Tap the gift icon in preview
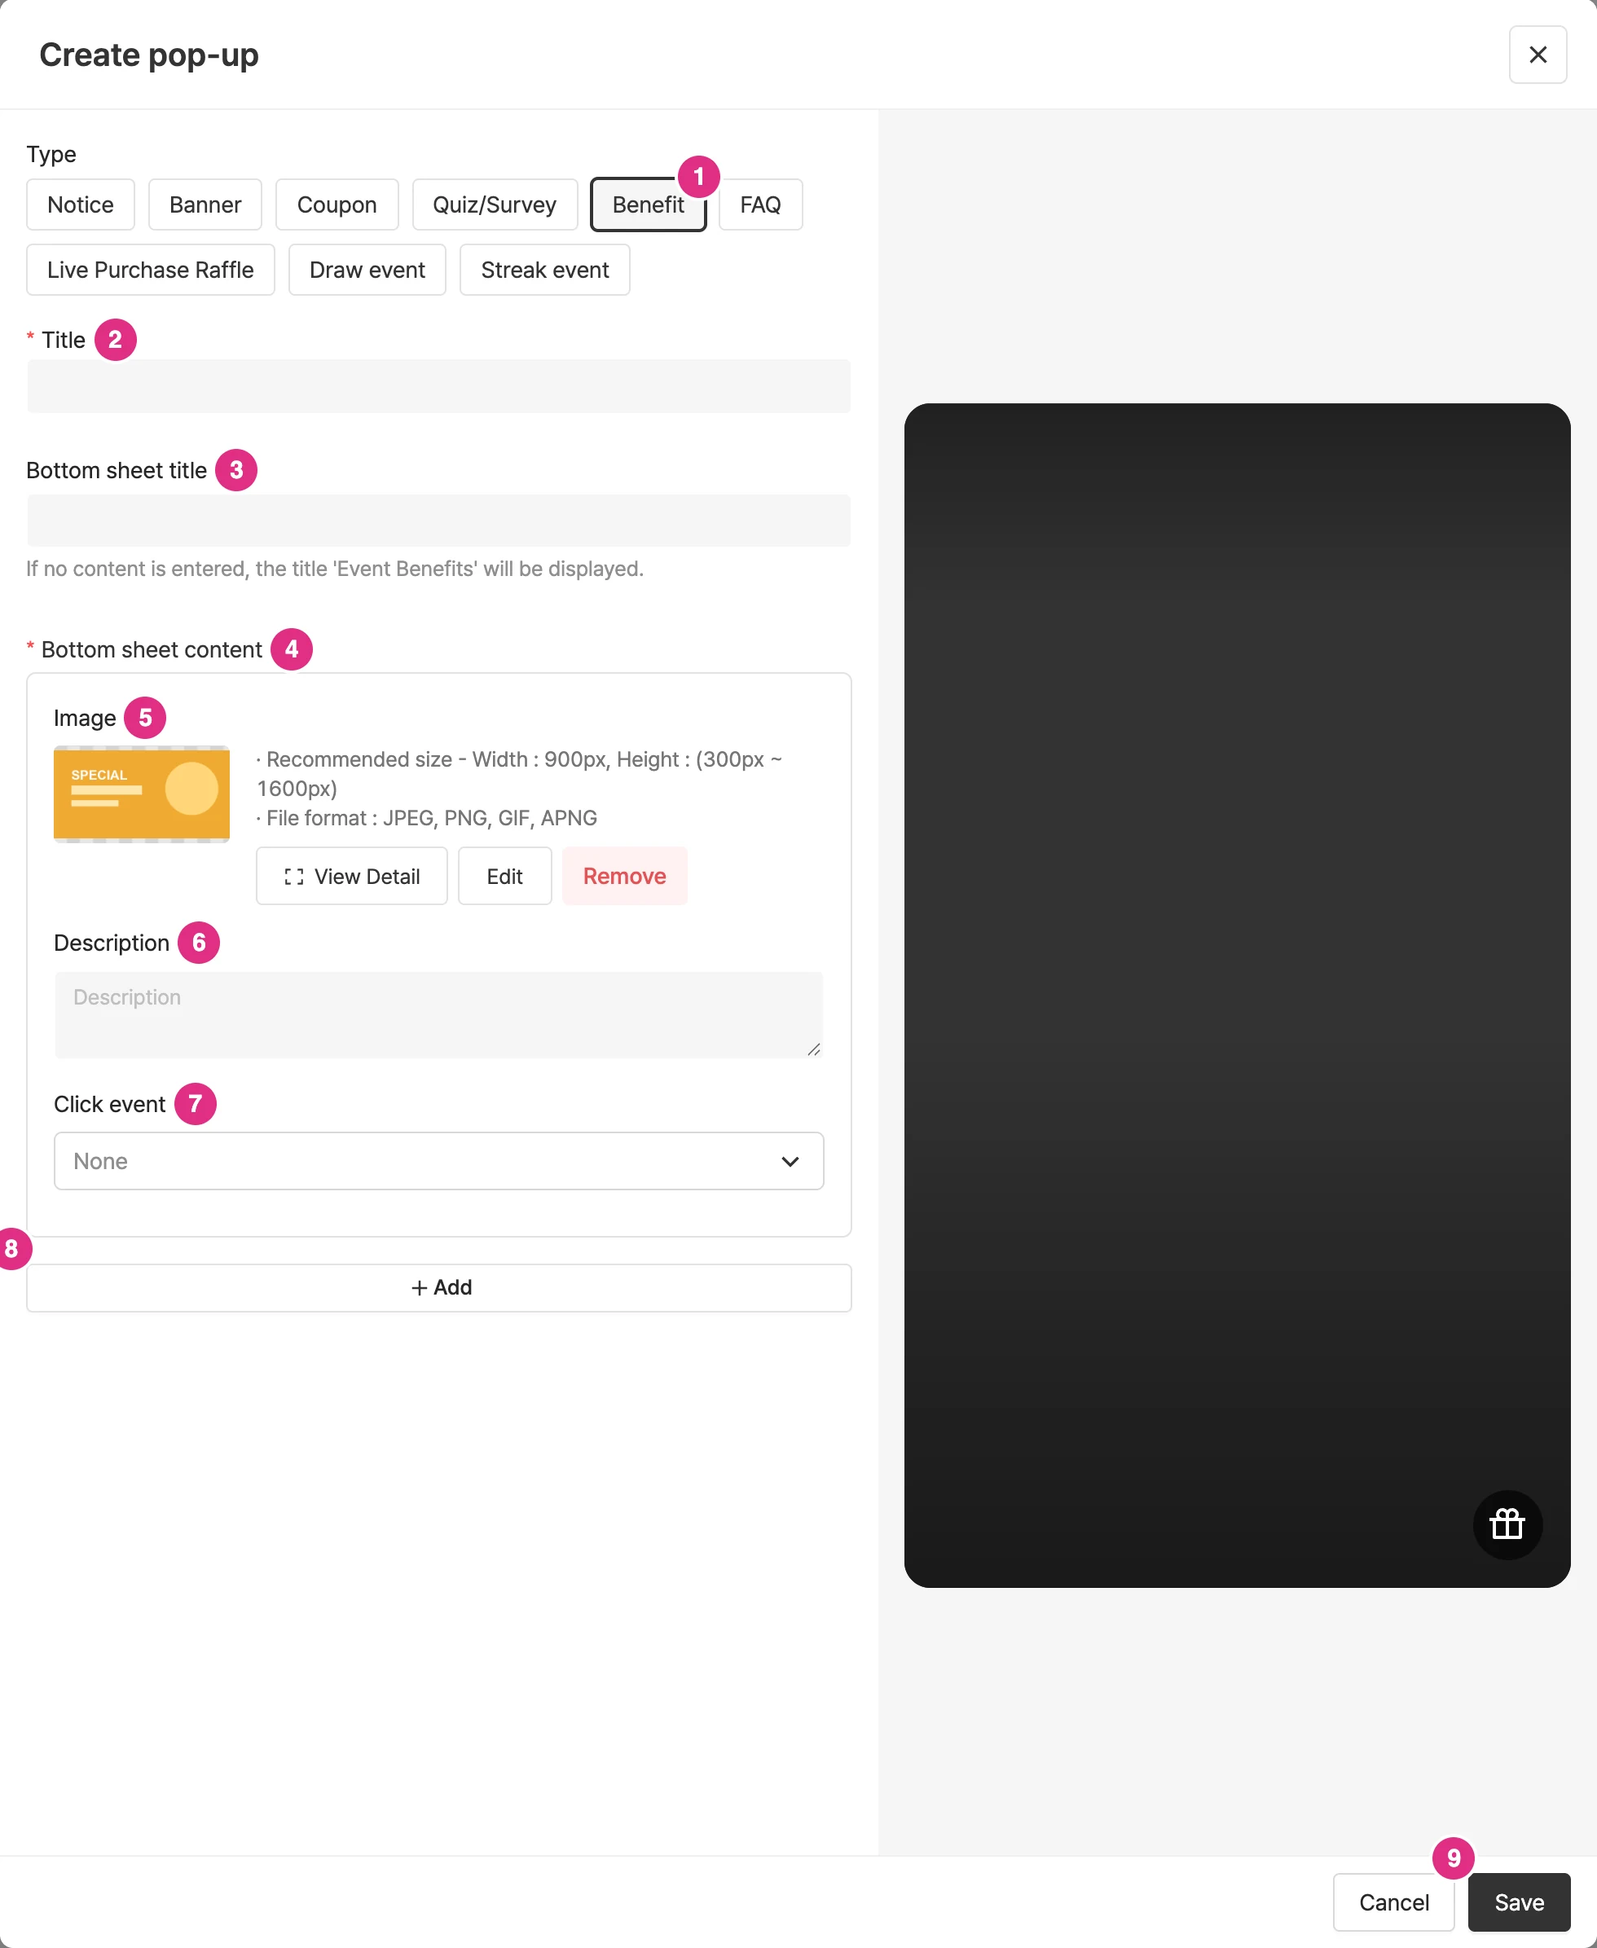Image resolution: width=1597 pixels, height=1948 pixels. (1507, 1525)
